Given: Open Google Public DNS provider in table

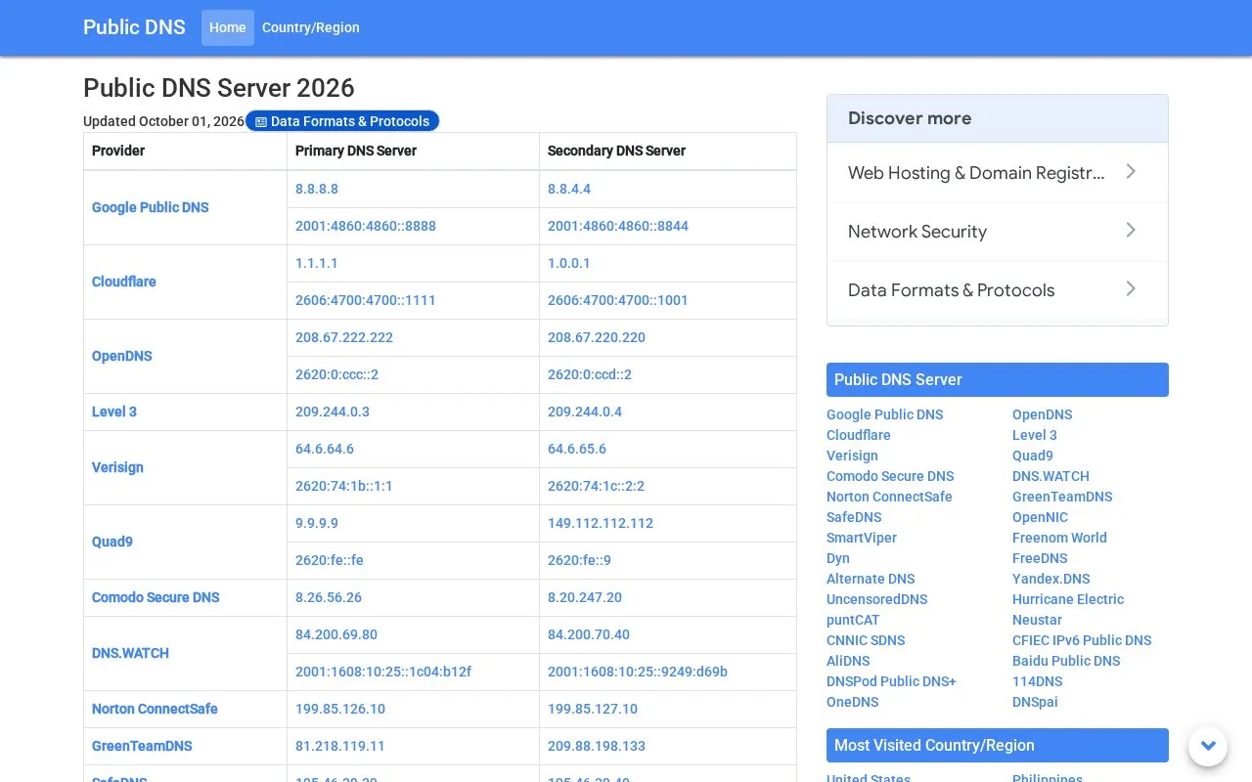Looking at the screenshot, I should tap(151, 207).
